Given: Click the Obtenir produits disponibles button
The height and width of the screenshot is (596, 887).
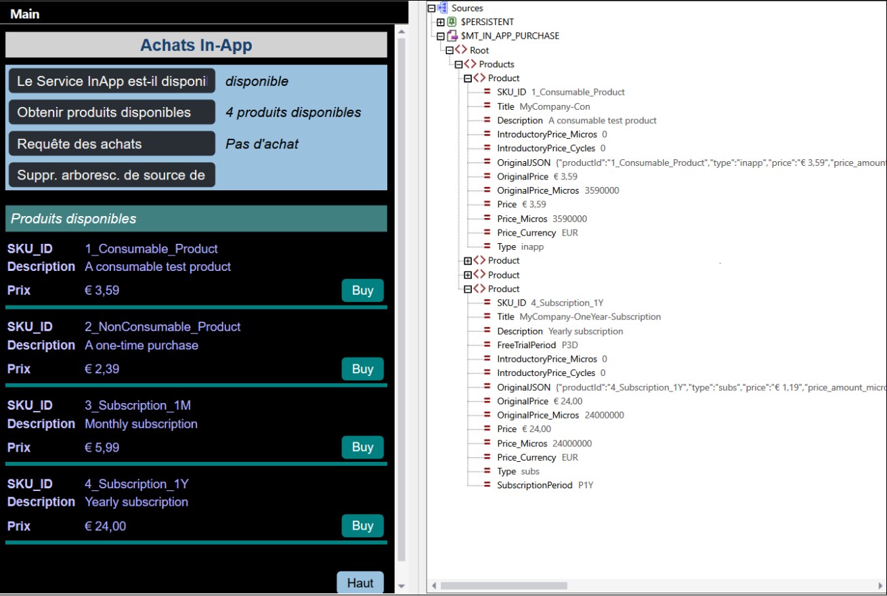Looking at the screenshot, I should (112, 112).
